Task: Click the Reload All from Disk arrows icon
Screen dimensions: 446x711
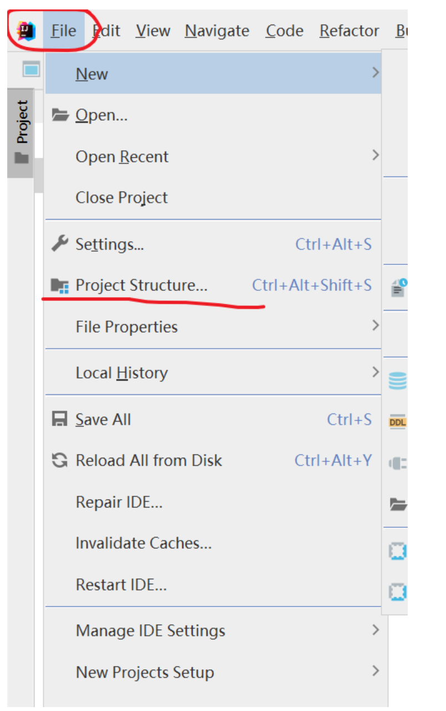Action: click(x=59, y=461)
